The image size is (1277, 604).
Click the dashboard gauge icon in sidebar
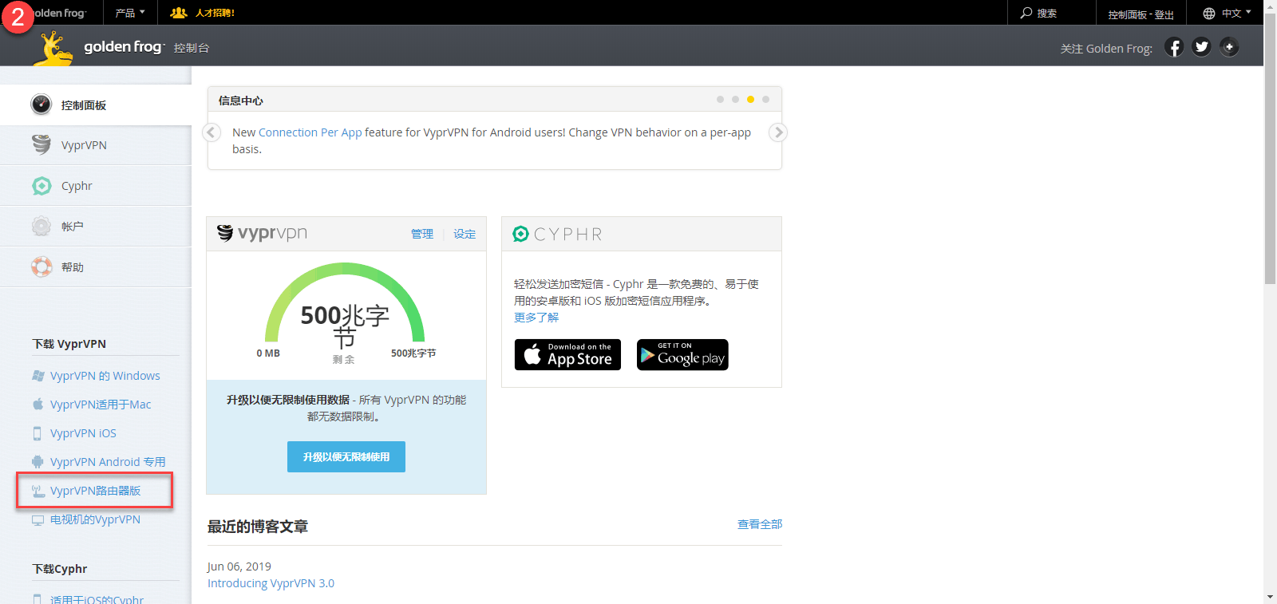click(42, 105)
